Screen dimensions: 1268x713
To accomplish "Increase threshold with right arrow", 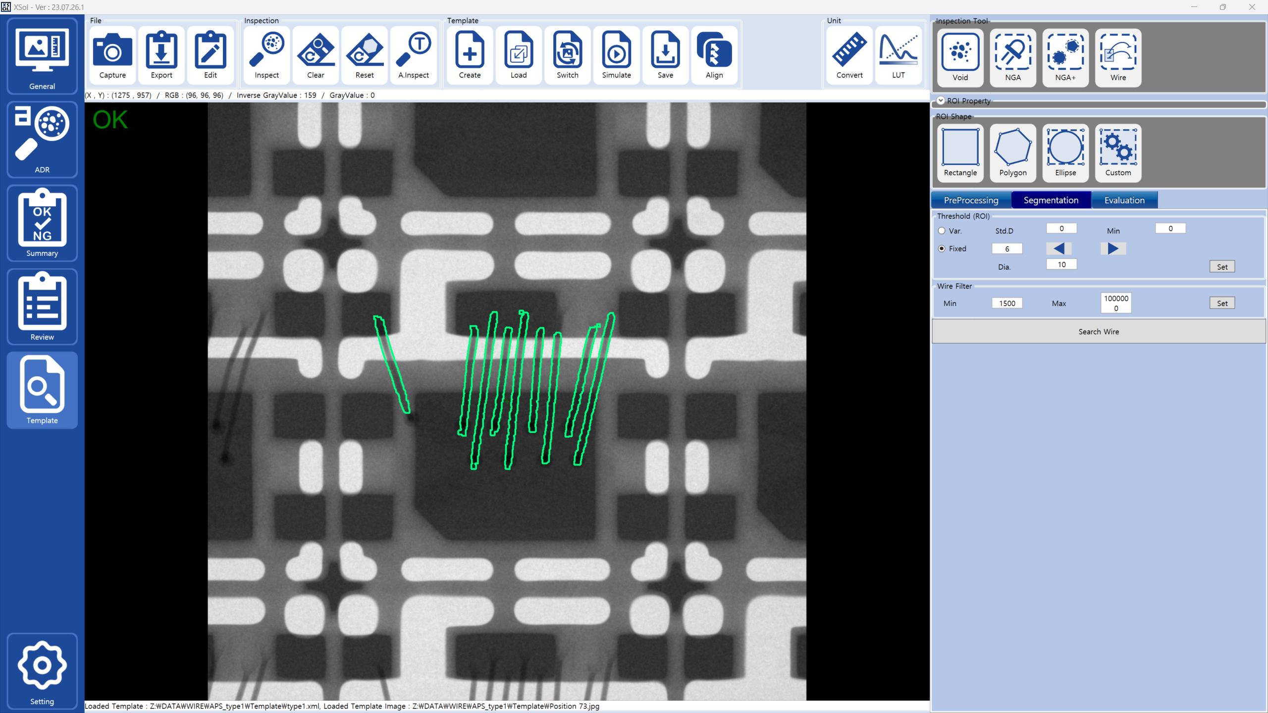I will 1113,249.
